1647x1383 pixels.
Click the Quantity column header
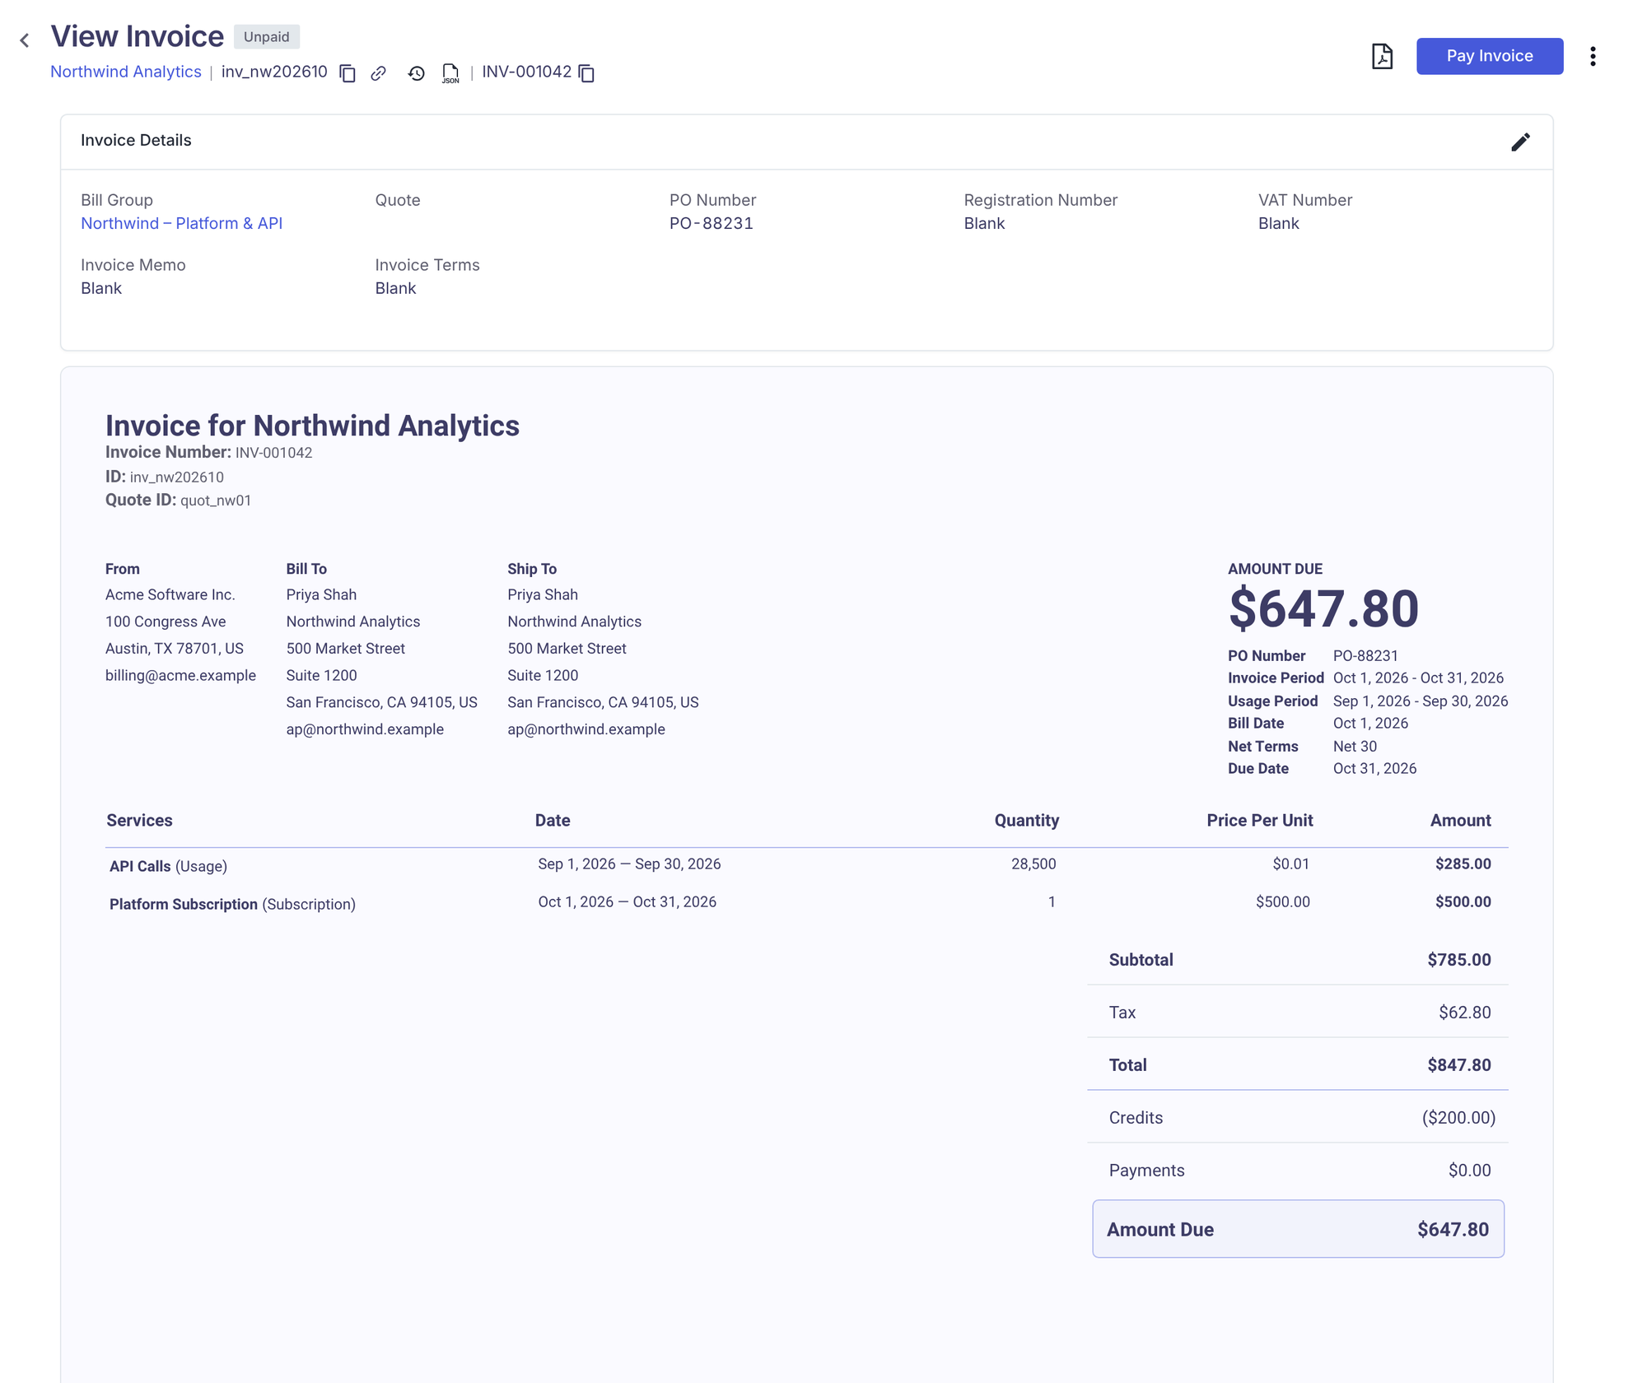click(x=1026, y=821)
